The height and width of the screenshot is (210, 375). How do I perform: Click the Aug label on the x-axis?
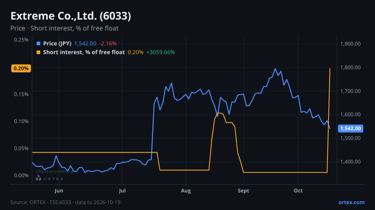186,191
